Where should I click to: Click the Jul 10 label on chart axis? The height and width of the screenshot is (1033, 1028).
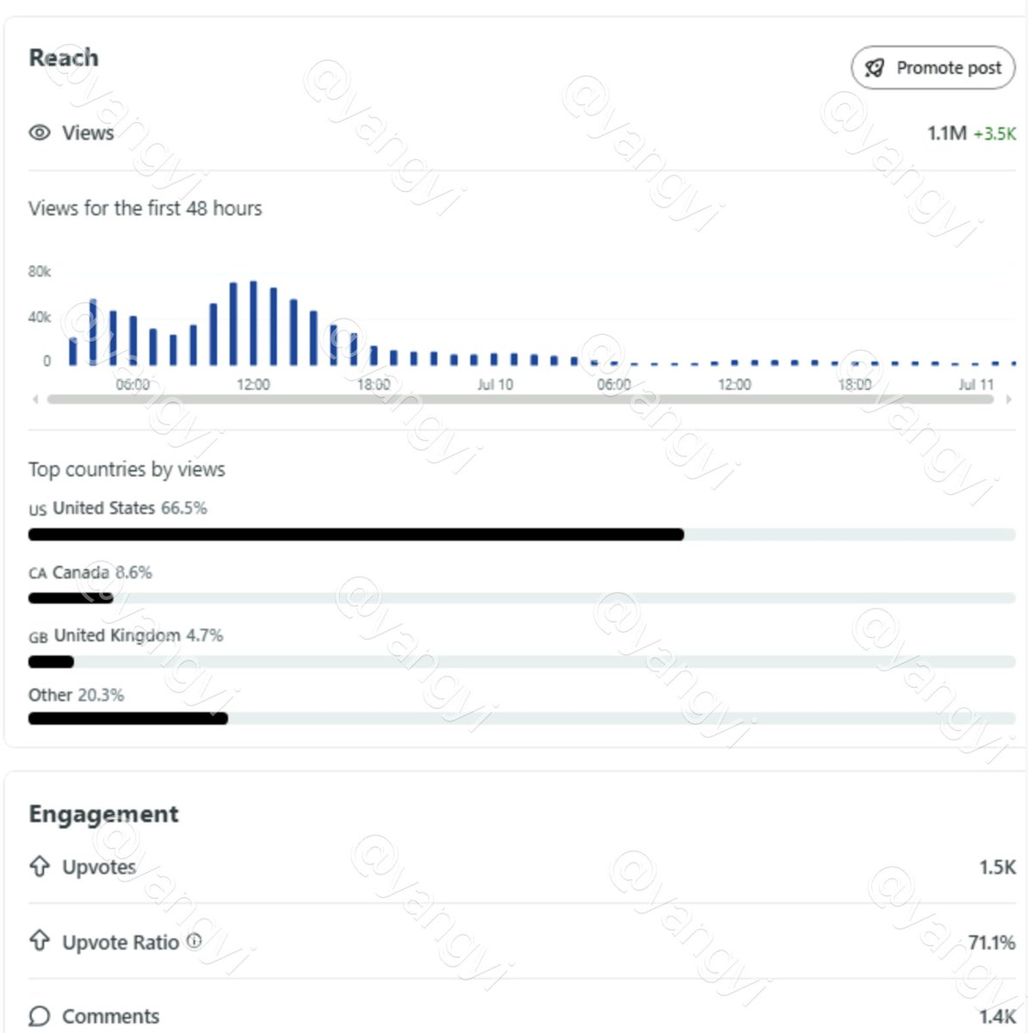pyautogui.click(x=495, y=385)
